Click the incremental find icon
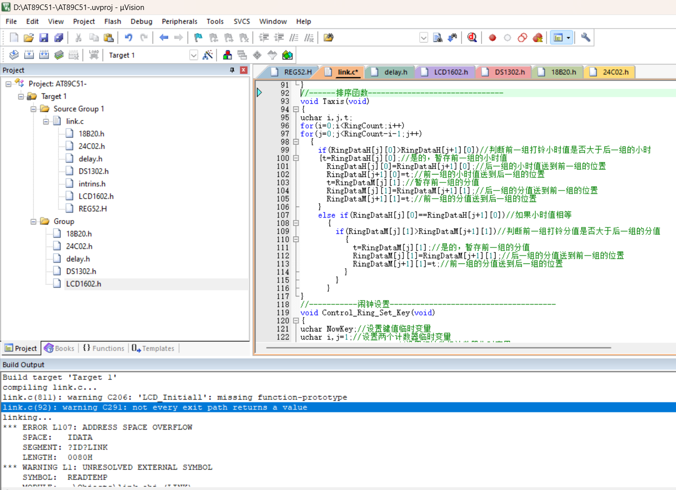Viewport: 676px width, 490px height. click(452, 37)
